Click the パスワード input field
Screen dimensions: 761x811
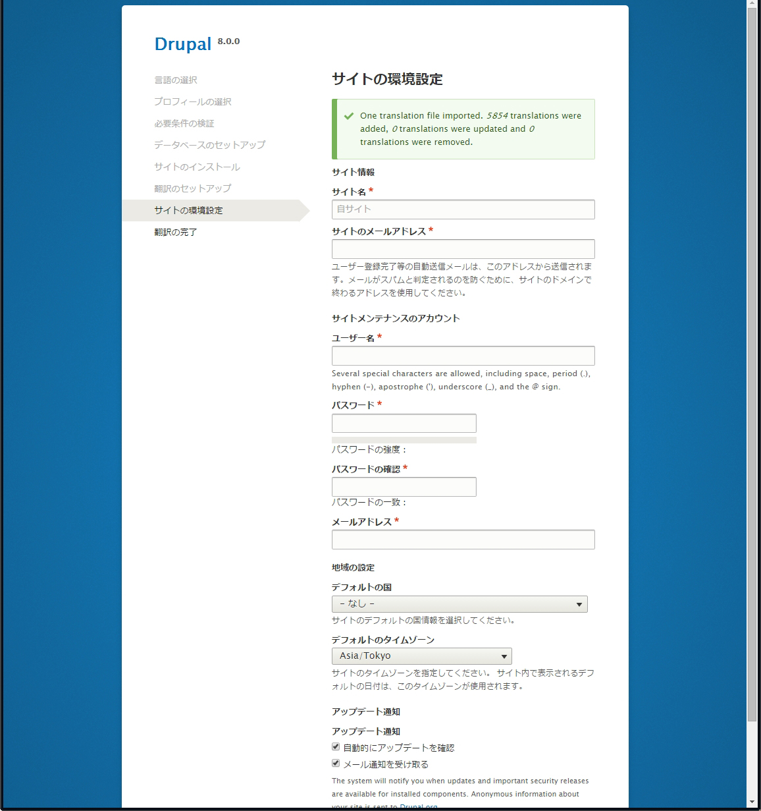tap(404, 423)
